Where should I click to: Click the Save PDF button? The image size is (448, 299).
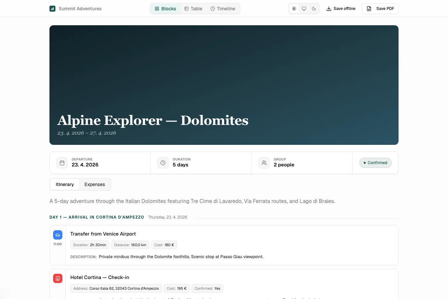pyautogui.click(x=380, y=9)
